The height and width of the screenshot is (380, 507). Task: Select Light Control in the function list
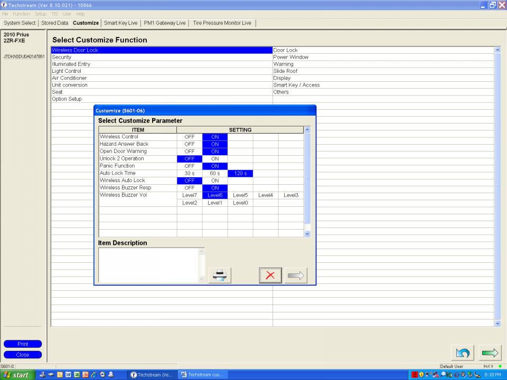click(x=67, y=71)
